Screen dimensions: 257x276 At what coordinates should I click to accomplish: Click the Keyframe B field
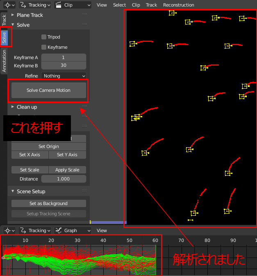[x=64, y=66]
